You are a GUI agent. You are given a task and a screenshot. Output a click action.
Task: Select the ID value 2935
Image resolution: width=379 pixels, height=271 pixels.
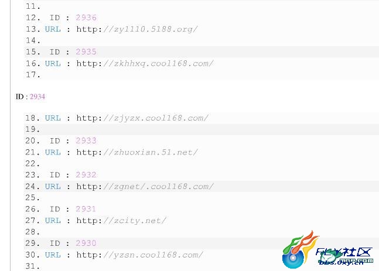tap(86, 52)
